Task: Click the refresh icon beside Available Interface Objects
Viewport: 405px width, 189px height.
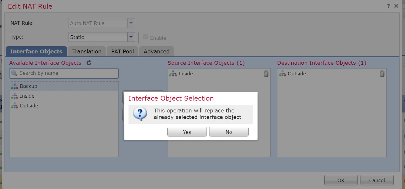Action: point(89,63)
